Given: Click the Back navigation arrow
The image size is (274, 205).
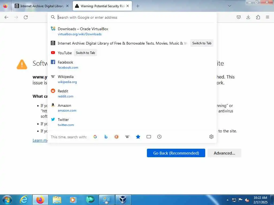Looking at the screenshot, I should pyautogui.click(x=6, y=17).
